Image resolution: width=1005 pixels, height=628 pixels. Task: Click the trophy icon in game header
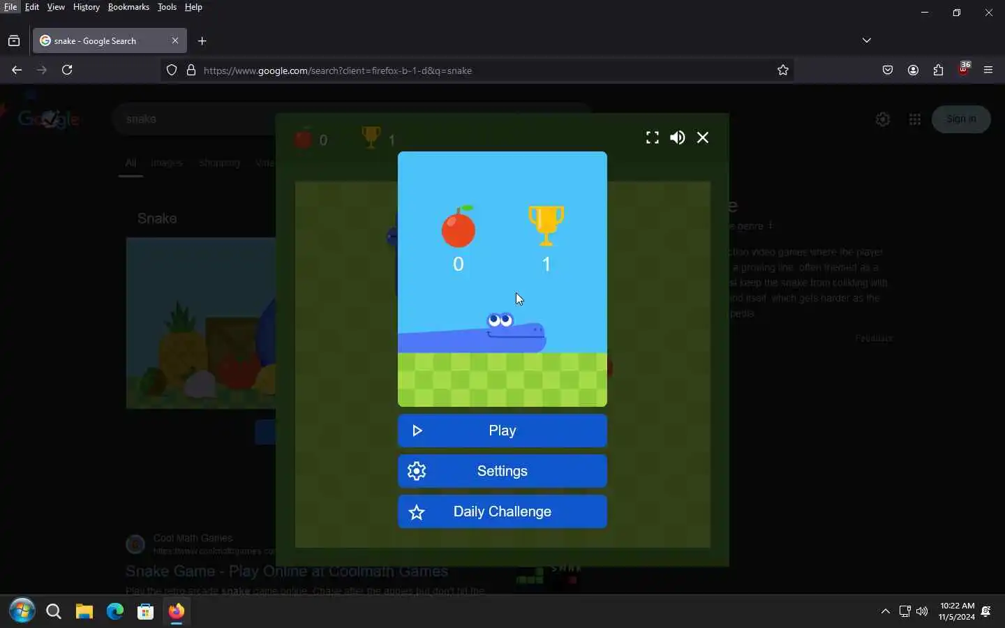click(x=371, y=137)
